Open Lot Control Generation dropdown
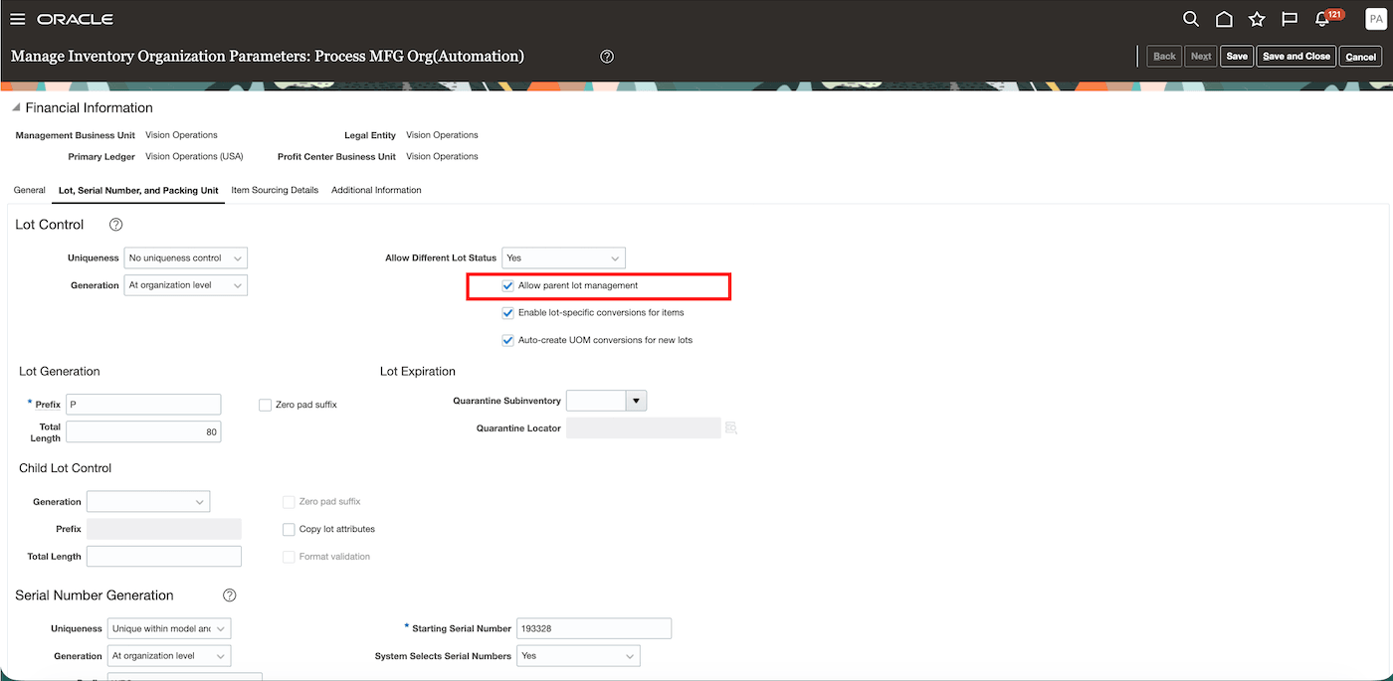Viewport: 1393px width, 681px height. pyautogui.click(x=185, y=285)
